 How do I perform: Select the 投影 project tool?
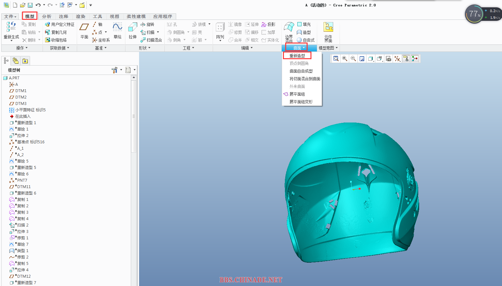tap(268, 24)
